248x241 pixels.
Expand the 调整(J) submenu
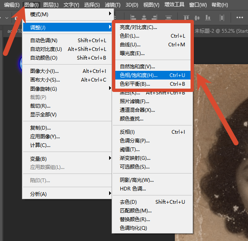click(67, 27)
